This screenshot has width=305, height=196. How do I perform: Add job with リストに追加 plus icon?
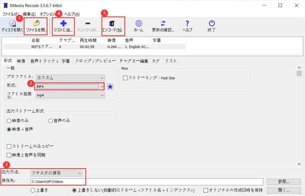click(63, 23)
